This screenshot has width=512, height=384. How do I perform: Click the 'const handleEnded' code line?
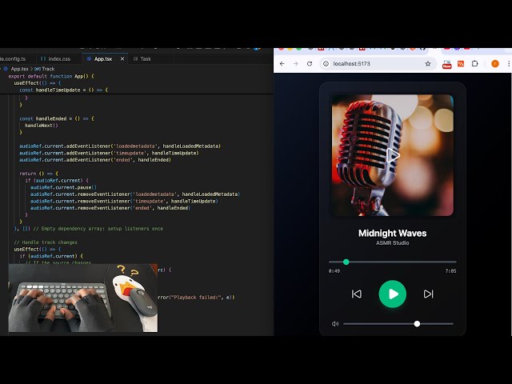pyautogui.click(x=57, y=118)
